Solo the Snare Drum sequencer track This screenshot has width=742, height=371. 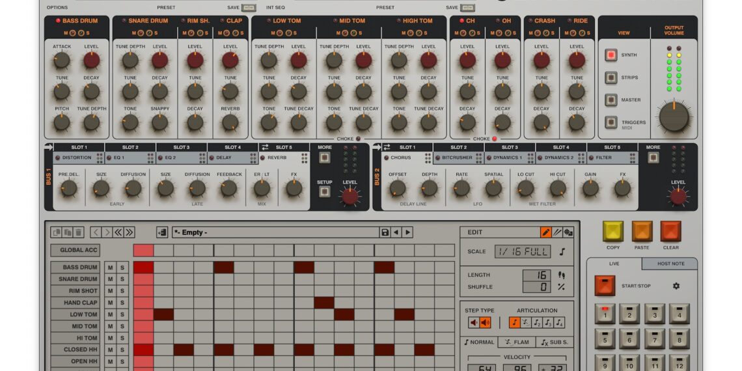point(122,279)
